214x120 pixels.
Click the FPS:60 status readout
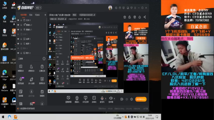click(110, 109)
